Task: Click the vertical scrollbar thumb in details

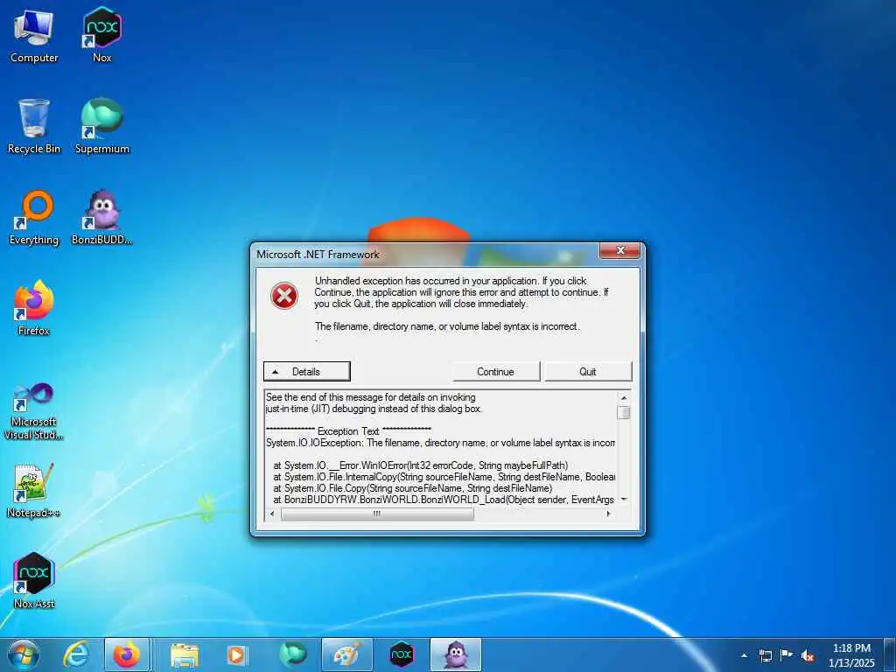Action: (623, 413)
